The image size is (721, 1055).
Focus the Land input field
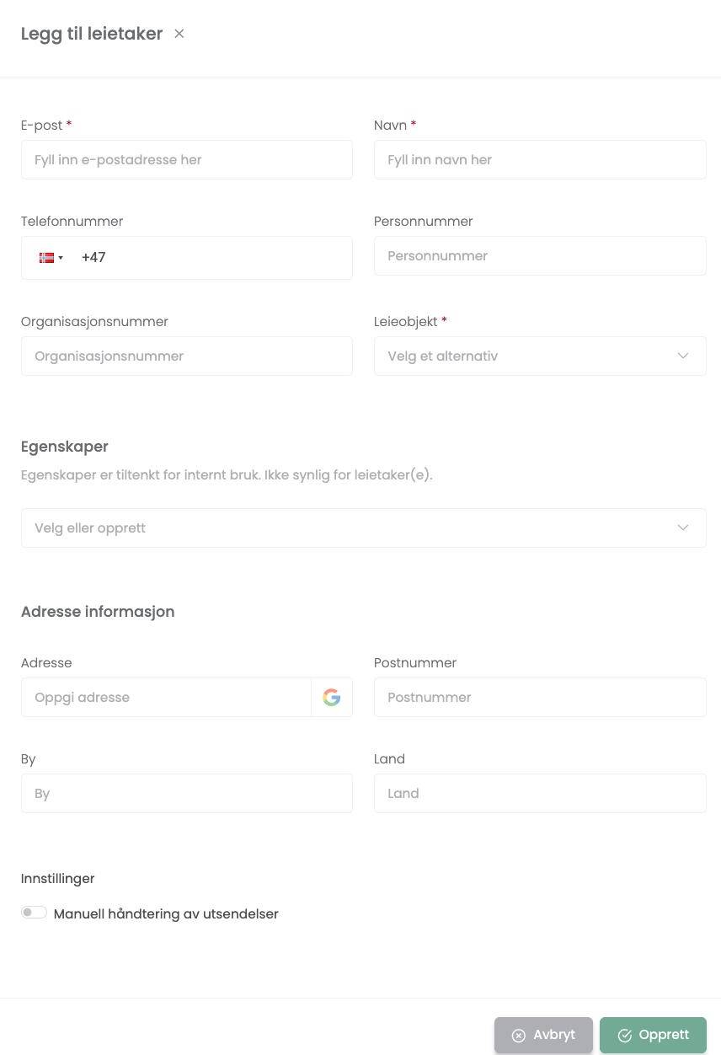pos(539,794)
